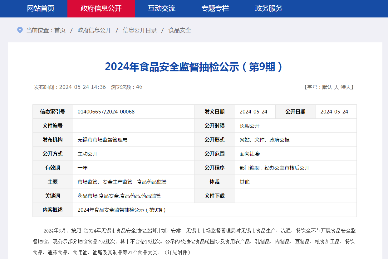Screen dimensions: 388x259
Task: Click the 内容概述 summary text cell
Action: [215, 210]
